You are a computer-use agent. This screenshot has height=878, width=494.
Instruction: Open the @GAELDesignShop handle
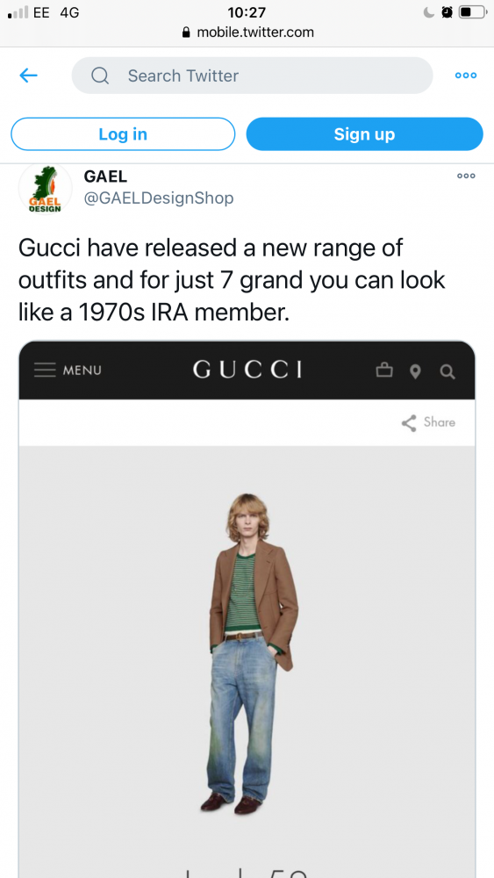tap(158, 198)
